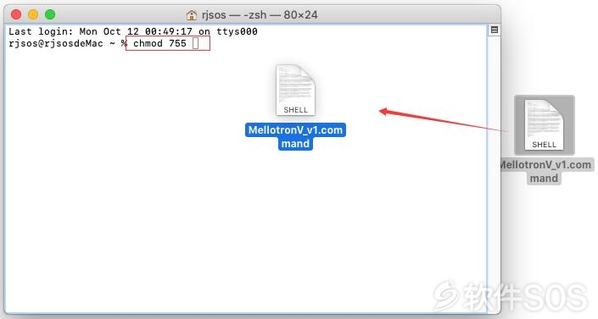Click the terminal cursor after chmod 755
This screenshot has width=598, height=319.
(x=196, y=43)
